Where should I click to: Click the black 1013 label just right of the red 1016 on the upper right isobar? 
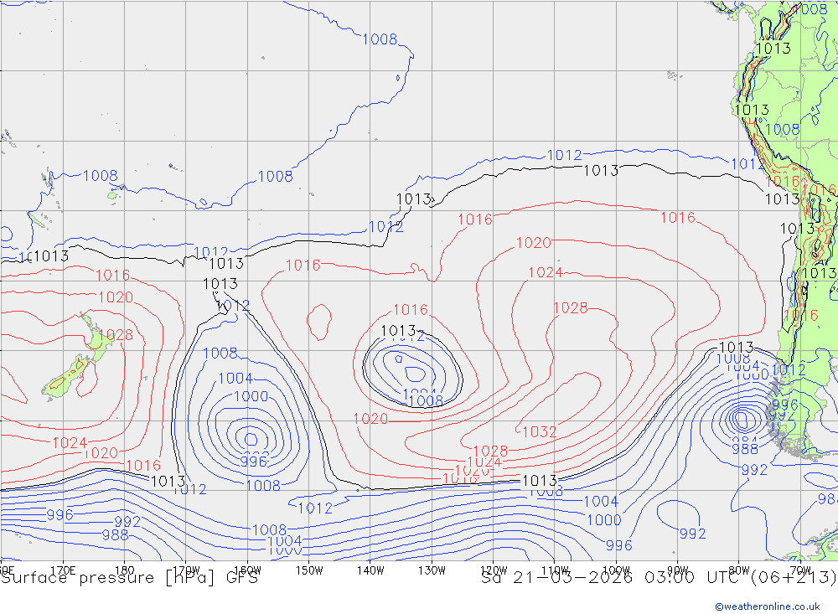pos(783,199)
